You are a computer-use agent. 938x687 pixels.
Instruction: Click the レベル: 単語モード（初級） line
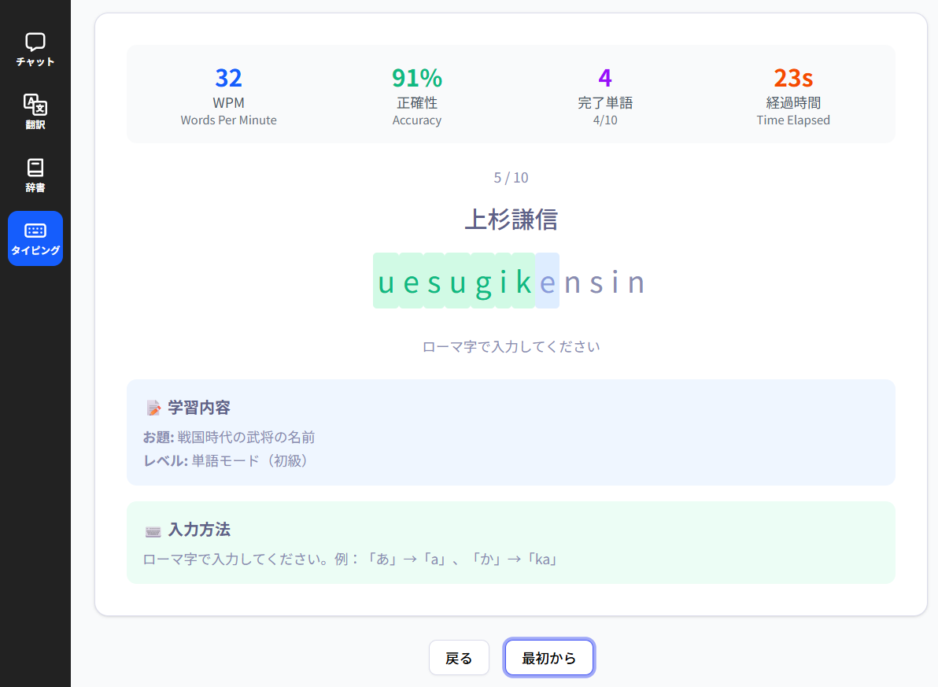227,461
